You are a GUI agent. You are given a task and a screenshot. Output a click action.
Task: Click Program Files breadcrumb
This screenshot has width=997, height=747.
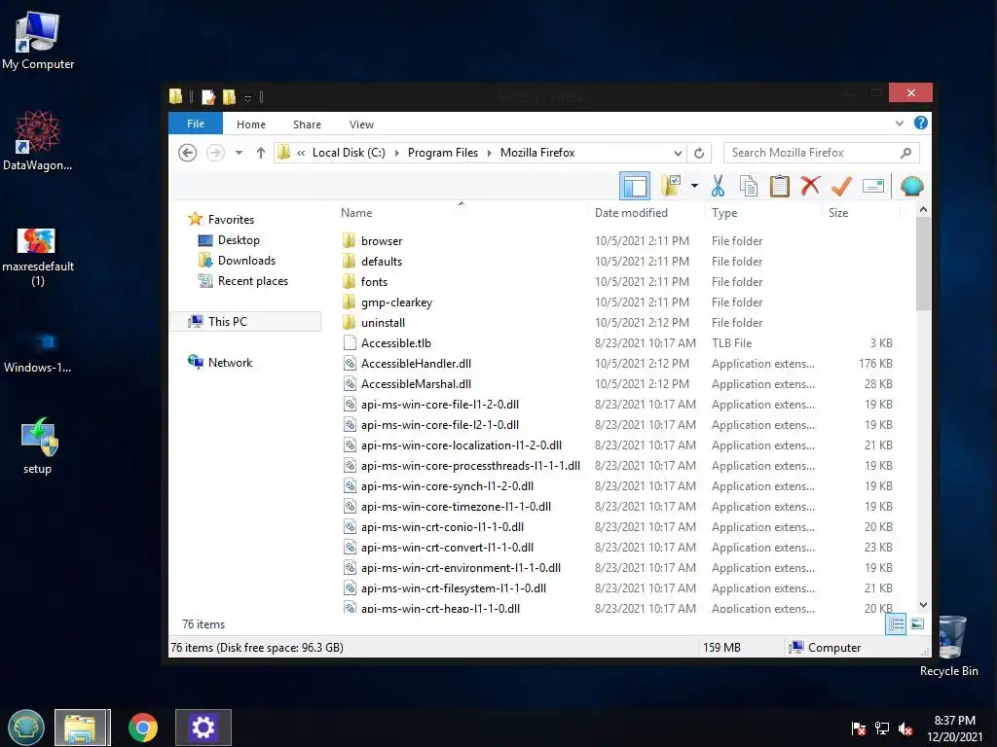coord(443,153)
